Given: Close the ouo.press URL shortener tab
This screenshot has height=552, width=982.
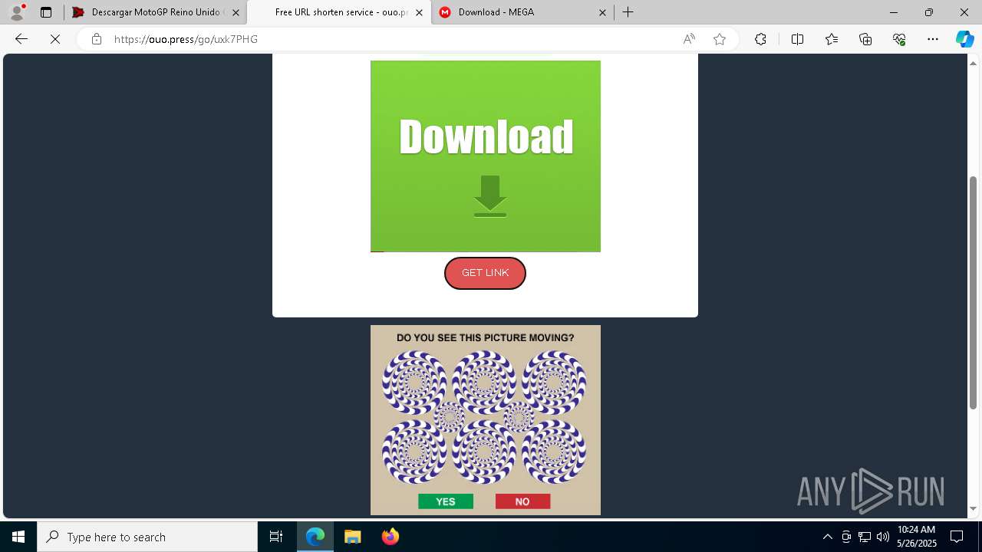Looking at the screenshot, I should coord(419,12).
